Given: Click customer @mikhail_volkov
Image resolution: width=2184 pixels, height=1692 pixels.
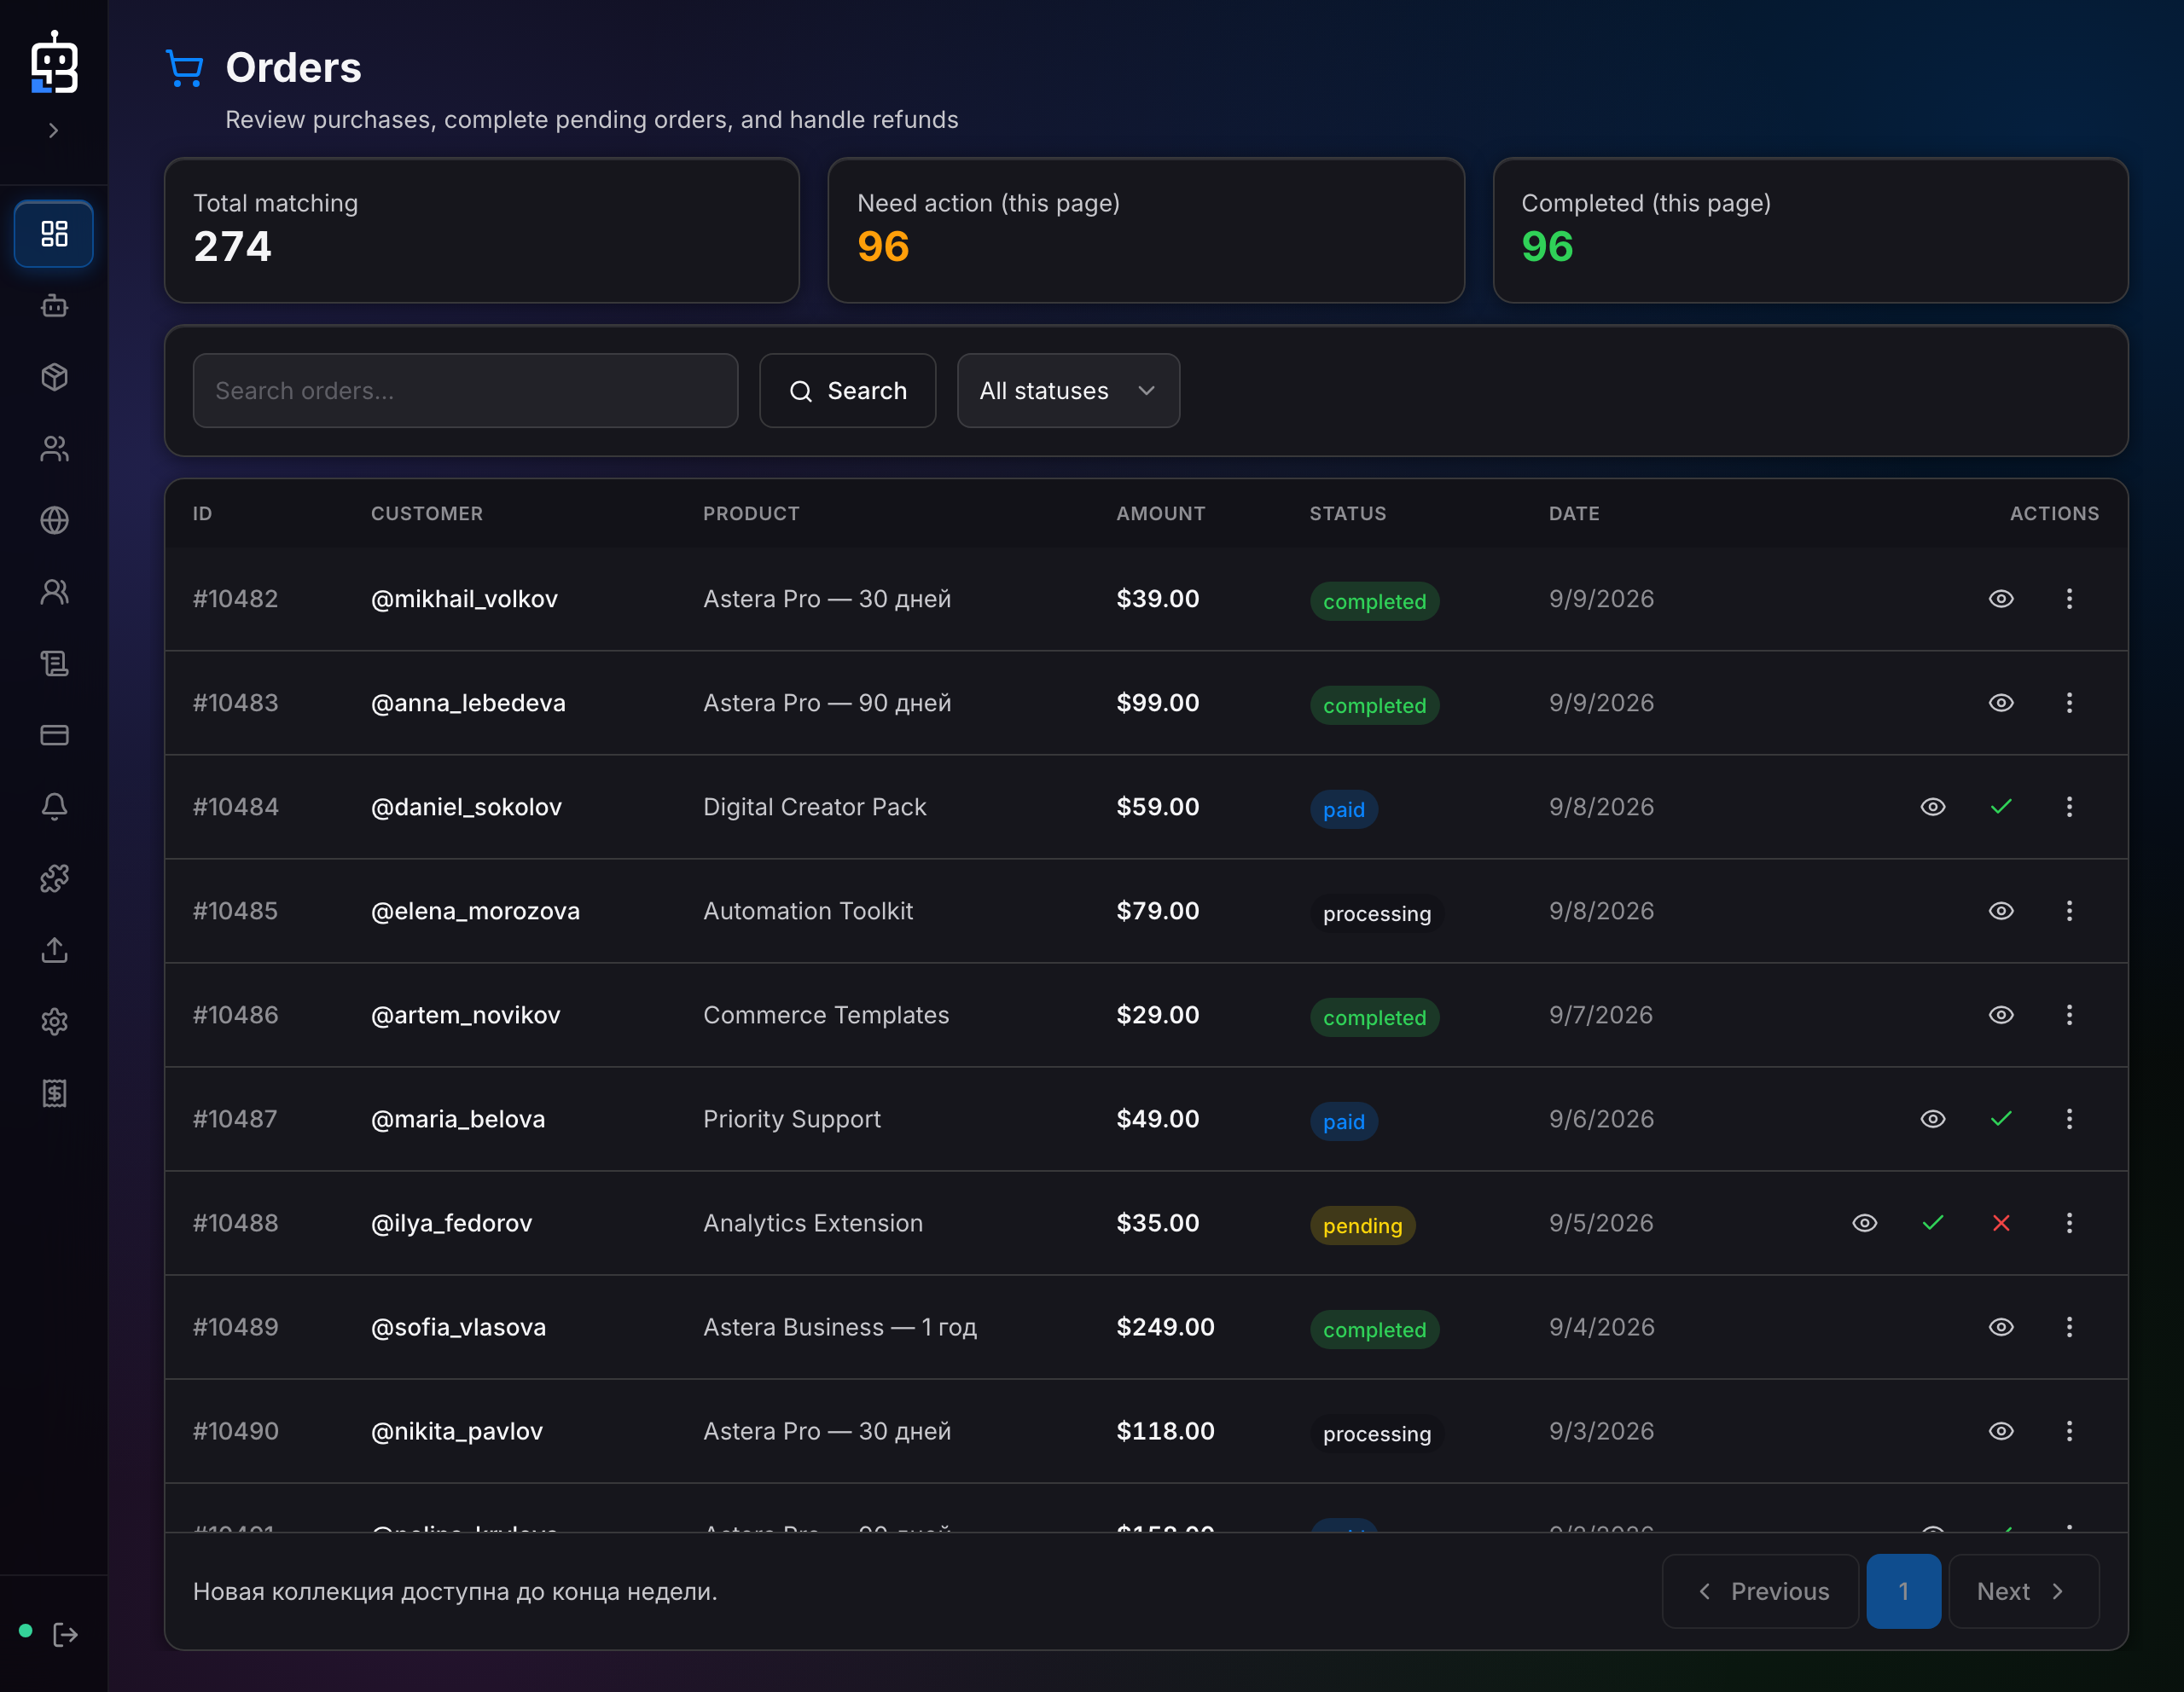Looking at the screenshot, I should 464,599.
